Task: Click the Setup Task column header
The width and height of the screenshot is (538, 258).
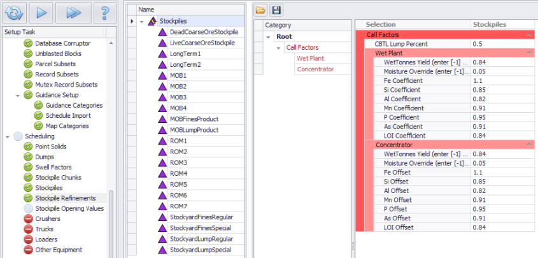Action: (55, 32)
